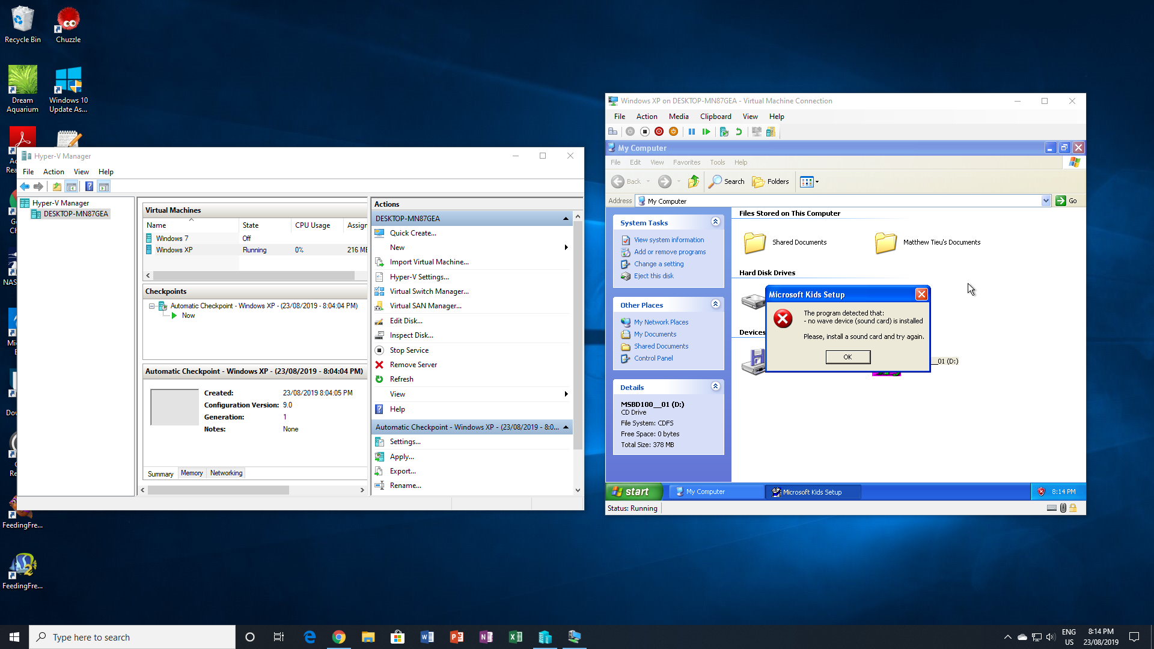Open the Clipboard menu in VM Connection
1154x649 pixels.
(715, 117)
